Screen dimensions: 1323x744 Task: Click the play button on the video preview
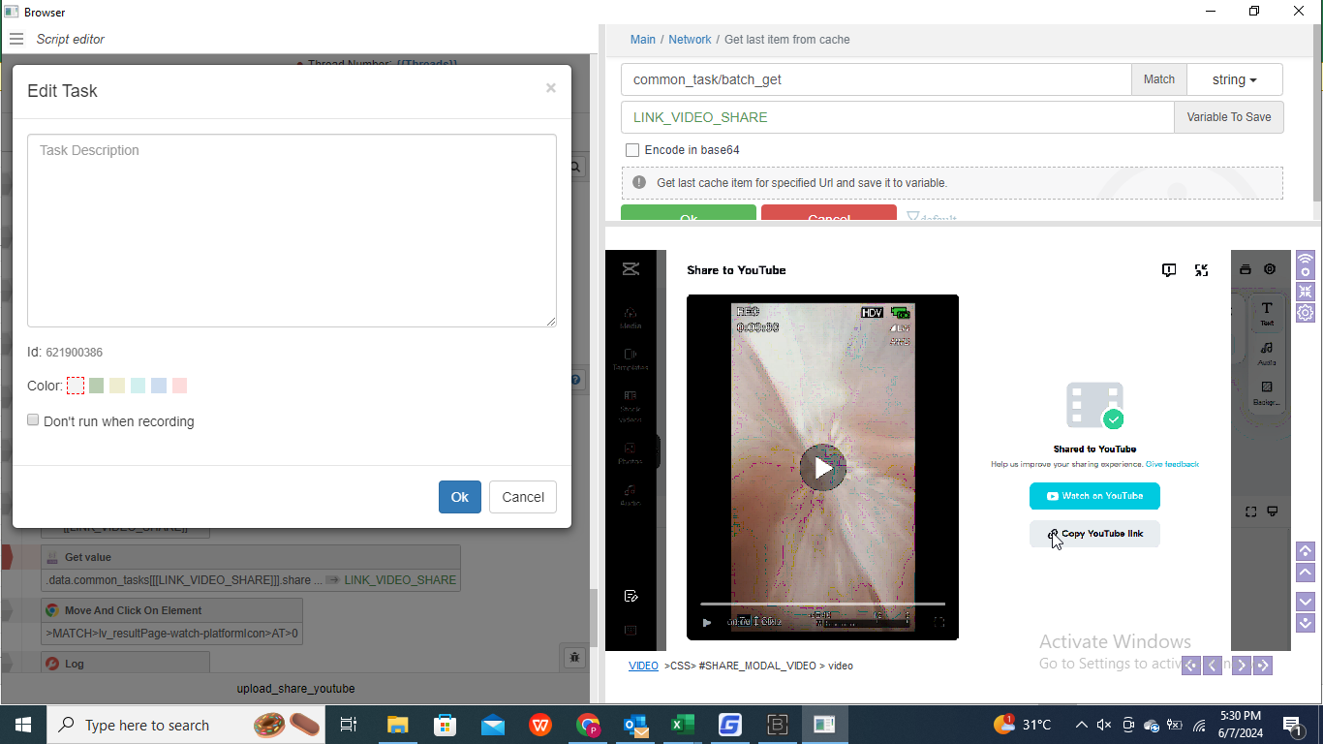(822, 468)
